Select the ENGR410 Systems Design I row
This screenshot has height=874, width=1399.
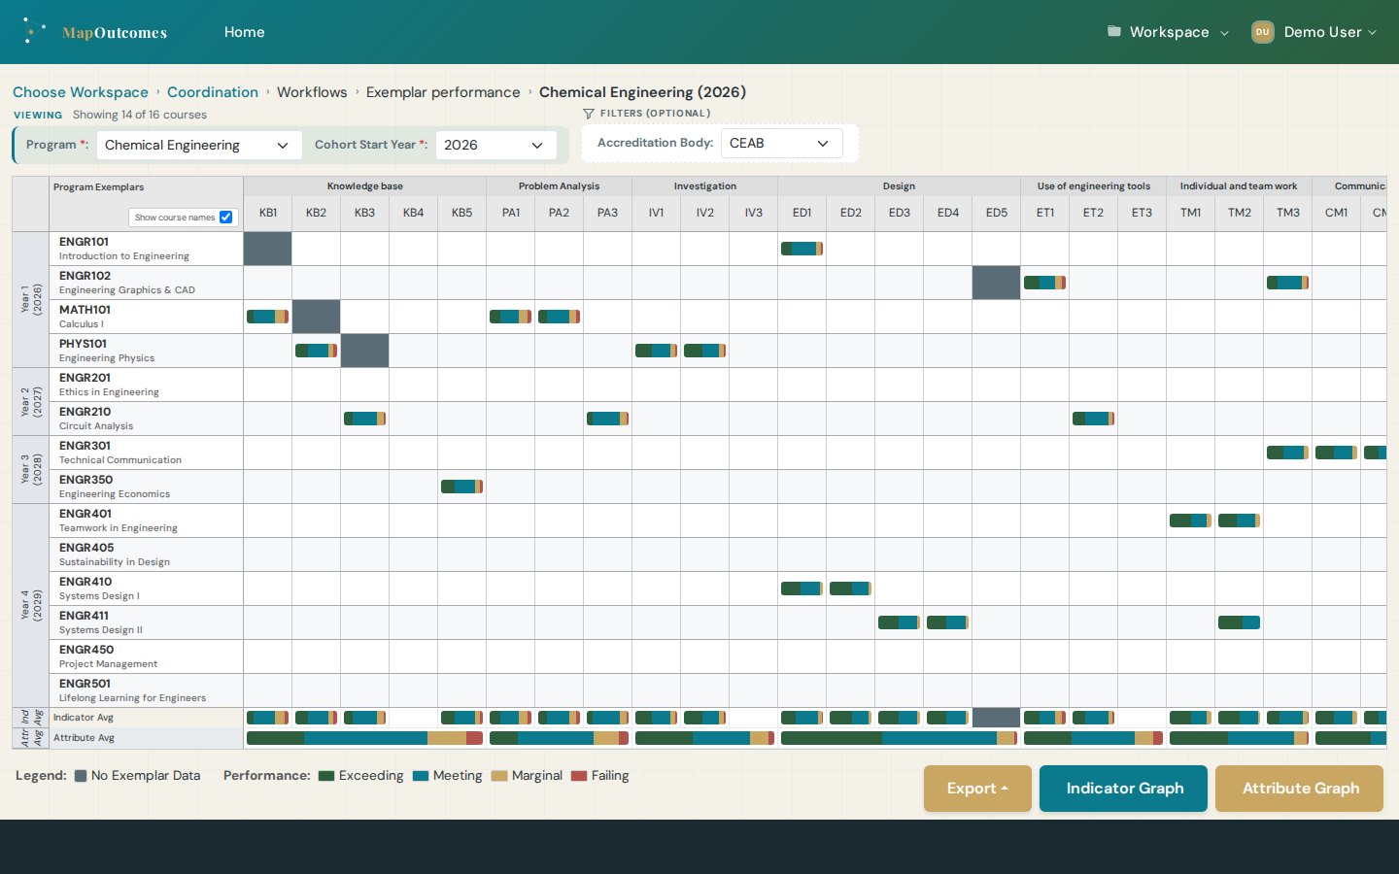(x=146, y=588)
